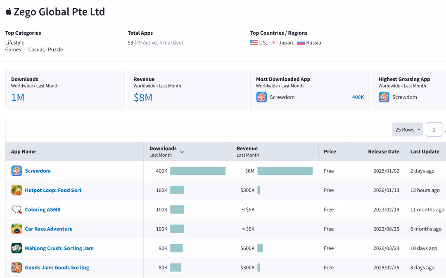Click the Russia flag icon
Image resolution: width=446 pixels, height=278 pixels.
point(301,42)
